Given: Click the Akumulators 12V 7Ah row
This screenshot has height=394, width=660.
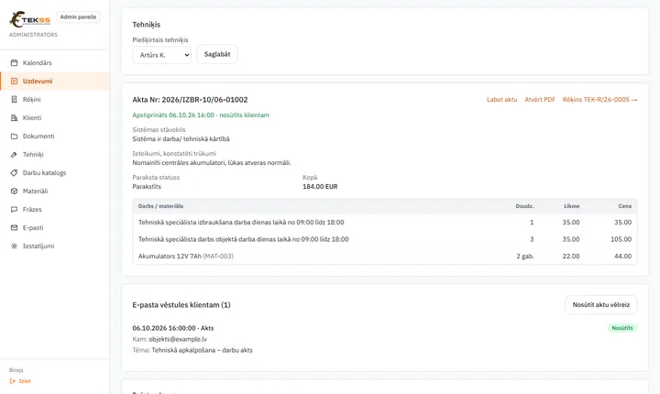Looking at the screenshot, I should click(385, 256).
